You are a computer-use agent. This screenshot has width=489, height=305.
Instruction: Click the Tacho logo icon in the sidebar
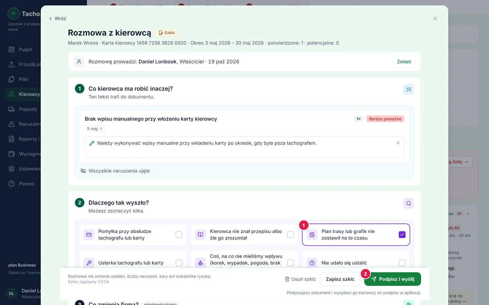(14, 14)
